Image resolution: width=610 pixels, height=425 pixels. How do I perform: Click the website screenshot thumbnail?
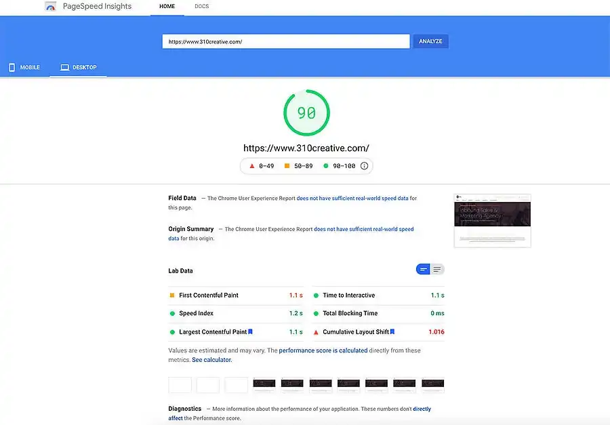(x=492, y=221)
